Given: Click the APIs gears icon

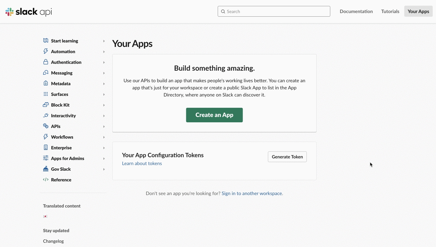Looking at the screenshot, I should tap(45, 126).
